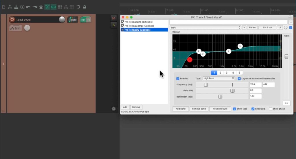This screenshot has height=159, width=296.
Task: Click the Add band button
Action: (x=181, y=109)
